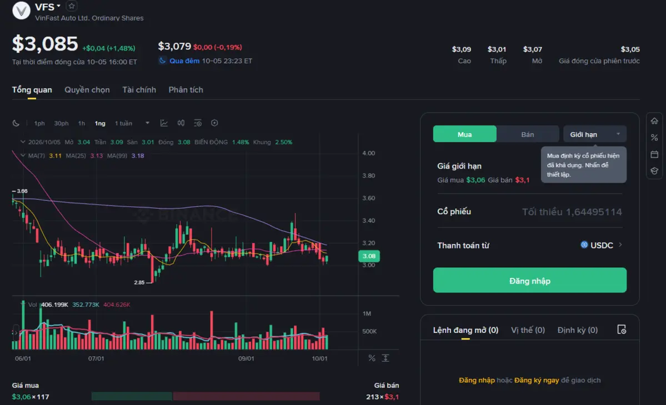Click the VinFast logo icon
666x405 pixels.
click(21, 11)
